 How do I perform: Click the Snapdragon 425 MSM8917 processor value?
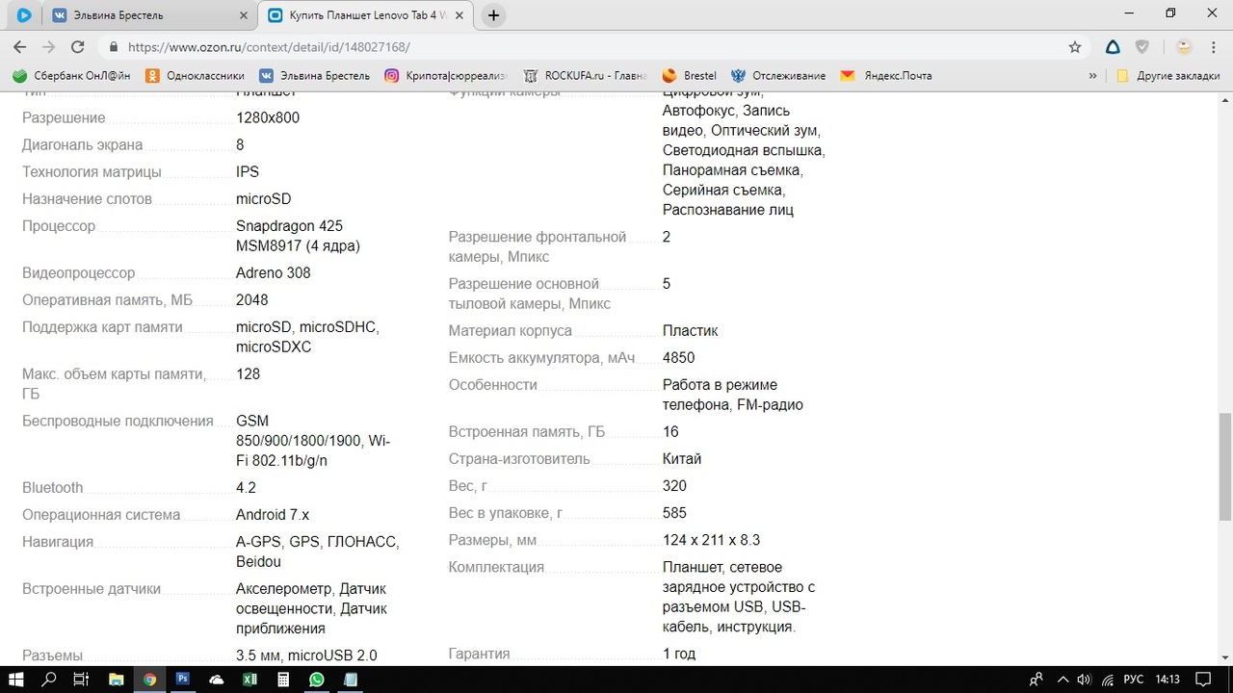298,236
